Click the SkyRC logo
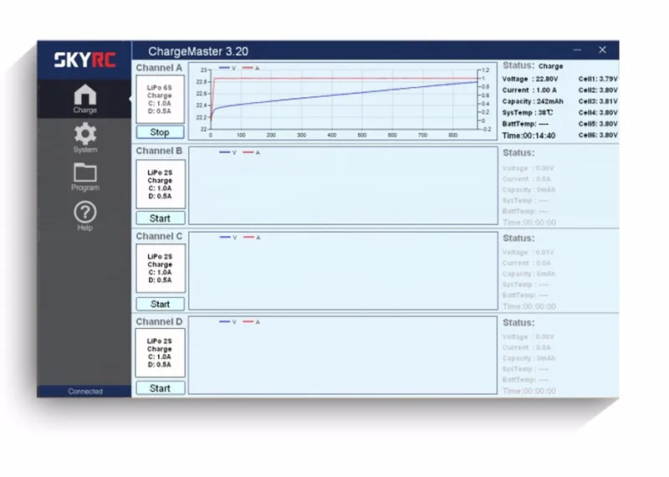 (x=85, y=59)
